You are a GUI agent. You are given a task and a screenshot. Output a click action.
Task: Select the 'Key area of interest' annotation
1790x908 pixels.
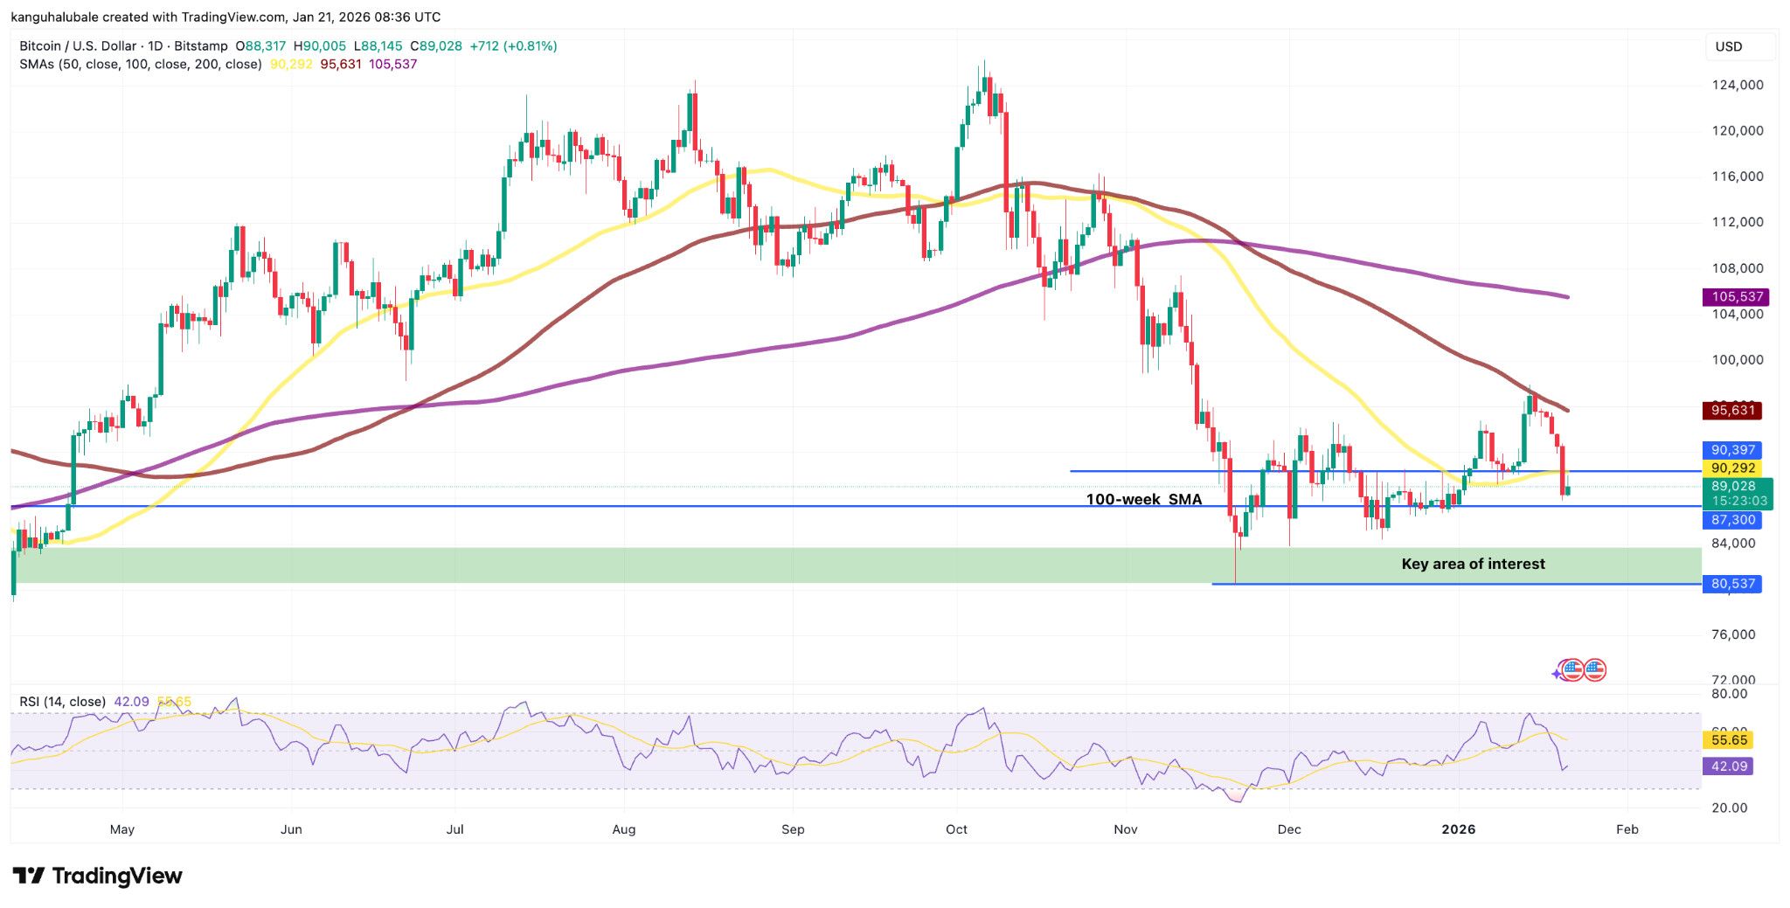(1473, 564)
